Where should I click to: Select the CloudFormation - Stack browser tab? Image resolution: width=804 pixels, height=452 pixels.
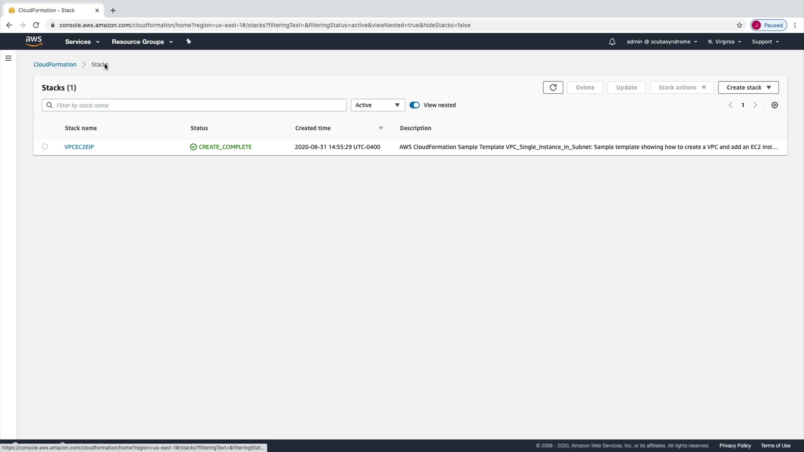coord(53,10)
